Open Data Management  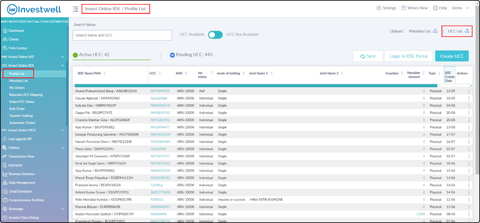[x=22, y=183]
